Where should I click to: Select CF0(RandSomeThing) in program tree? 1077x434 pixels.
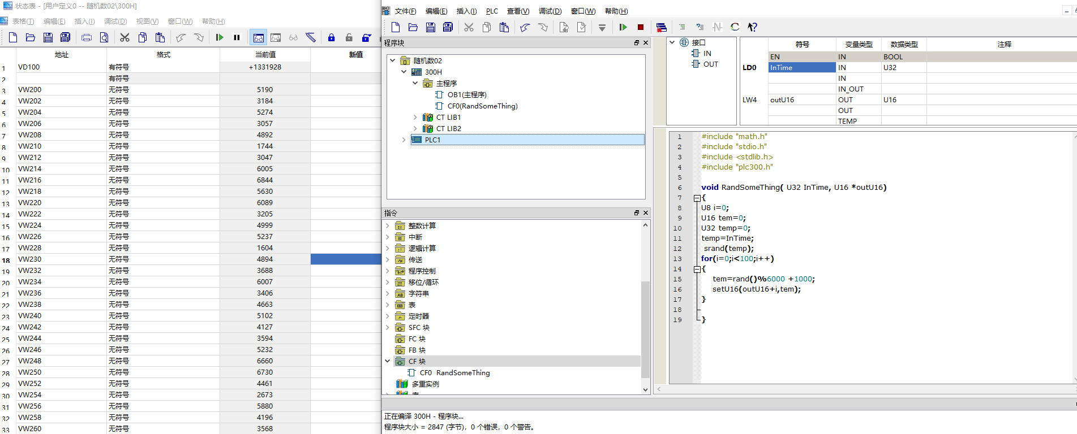pos(482,106)
